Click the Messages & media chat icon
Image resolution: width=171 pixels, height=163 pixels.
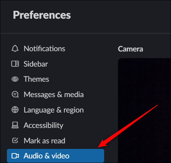point(15,94)
